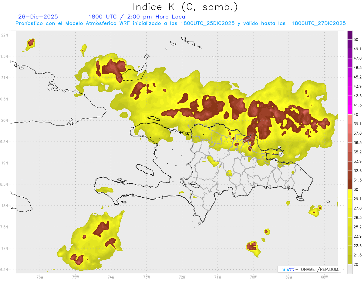Click the "75W" longitude label
Viewport: 364px width, 281px height.
pos(75,277)
